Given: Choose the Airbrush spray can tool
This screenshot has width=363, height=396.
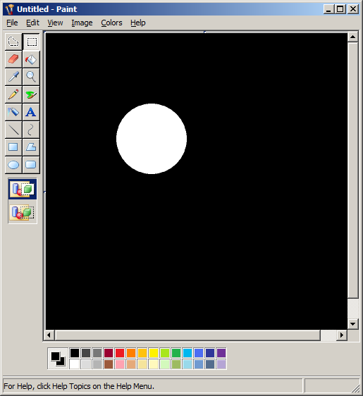Looking at the screenshot, I should click(13, 112).
